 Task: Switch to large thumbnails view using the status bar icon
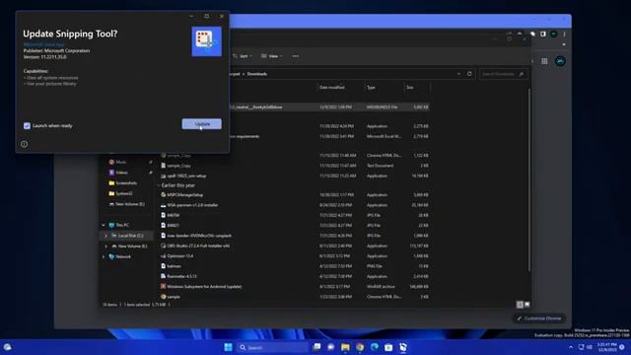click(527, 305)
